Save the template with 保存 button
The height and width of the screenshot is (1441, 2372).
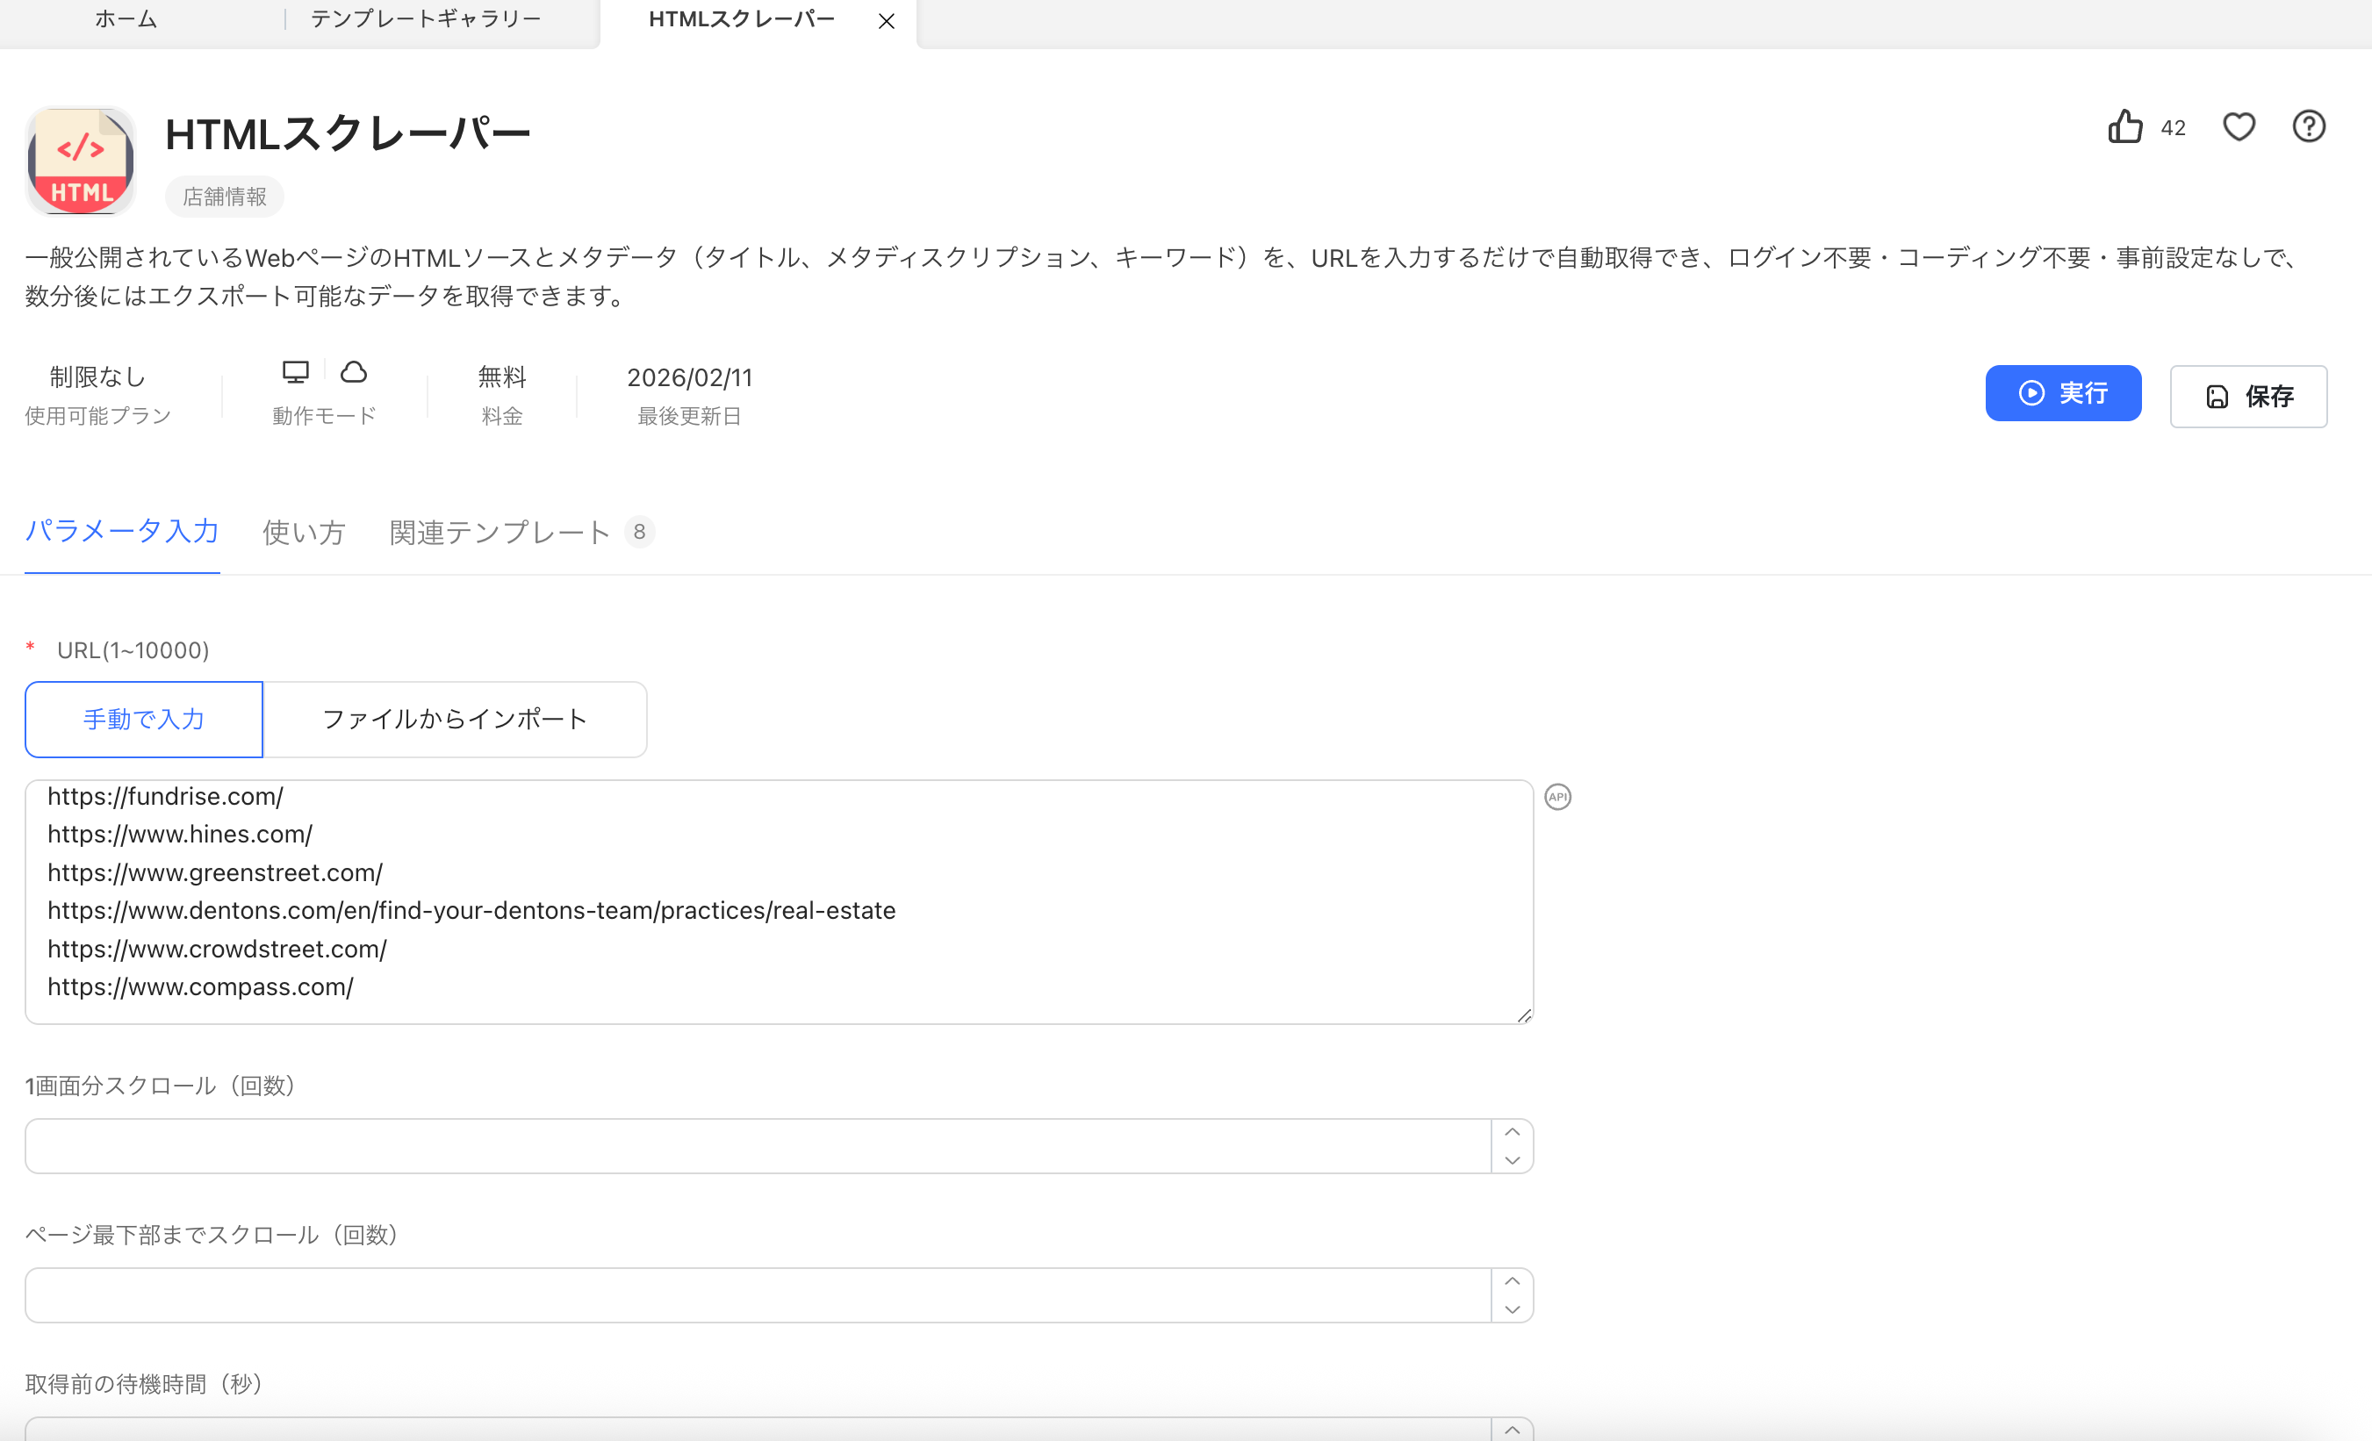pos(2248,396)
